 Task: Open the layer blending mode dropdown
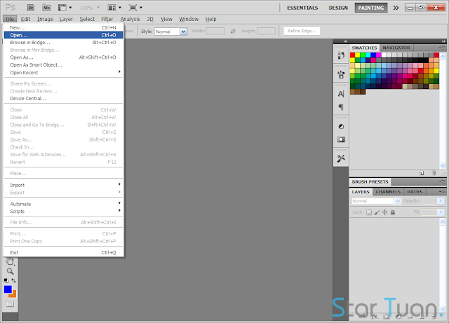pyautogui.click(x=376, y=201)
